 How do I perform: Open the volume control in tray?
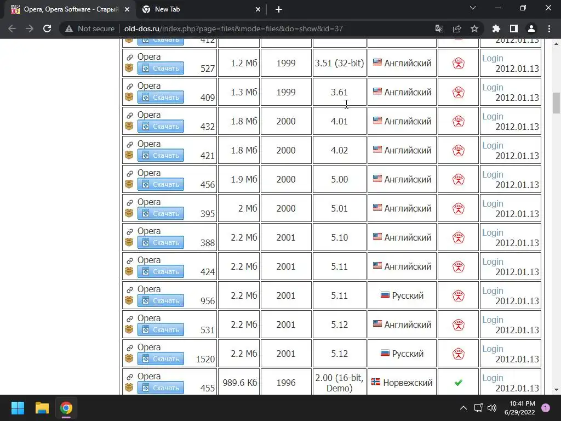coord(493,408)
